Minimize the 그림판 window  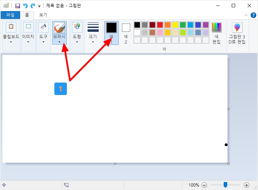point(218,6)
